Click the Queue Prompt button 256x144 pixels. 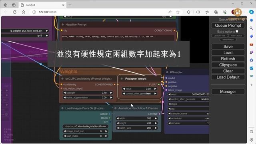click(228, 26)
